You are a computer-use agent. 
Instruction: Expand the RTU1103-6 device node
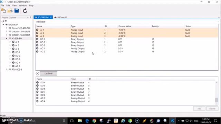tap(7, 70)
